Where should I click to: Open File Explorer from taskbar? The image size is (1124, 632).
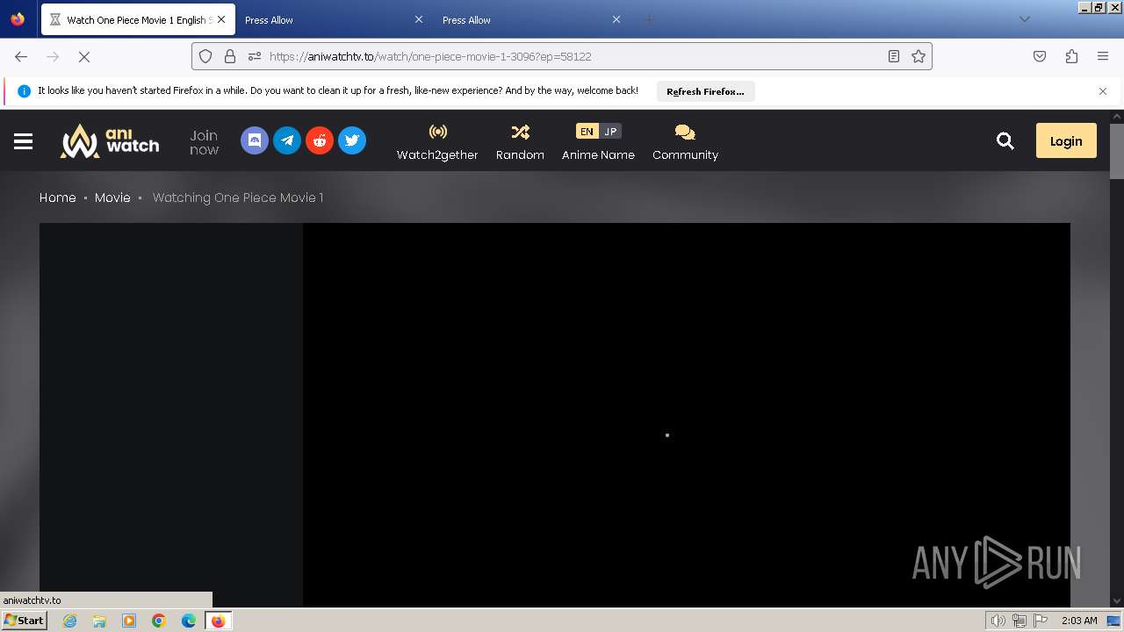(99, 621)
